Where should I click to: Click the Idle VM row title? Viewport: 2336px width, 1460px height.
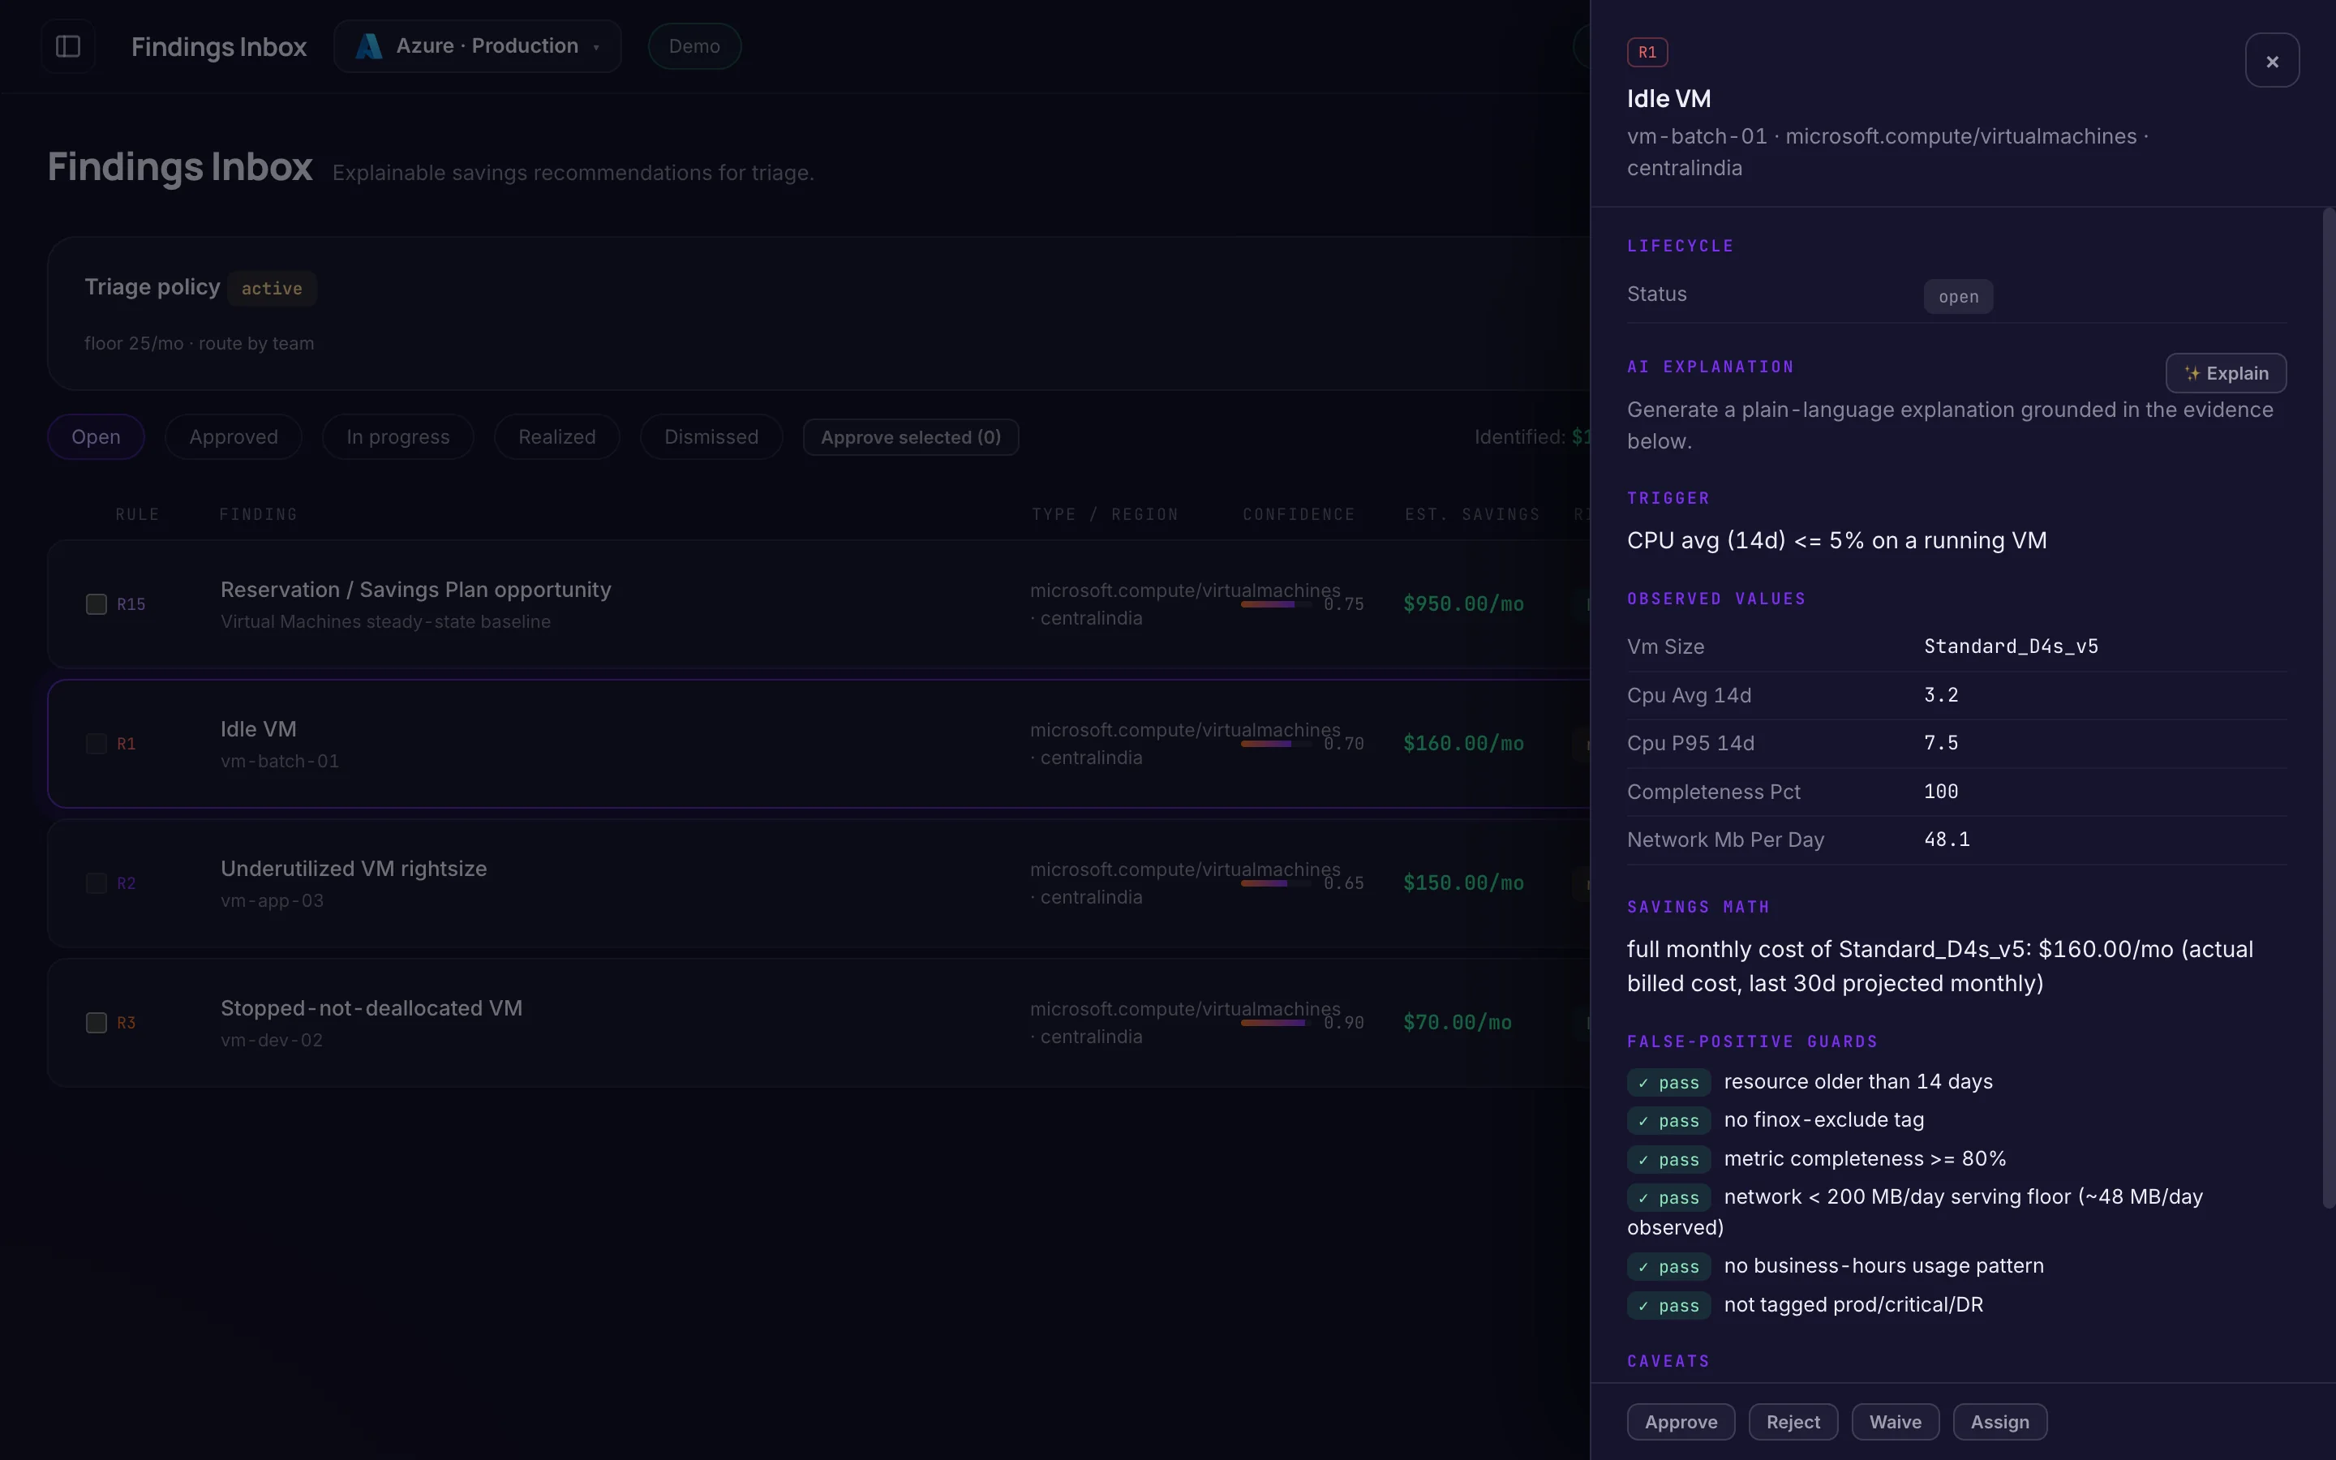click(258, 730)
